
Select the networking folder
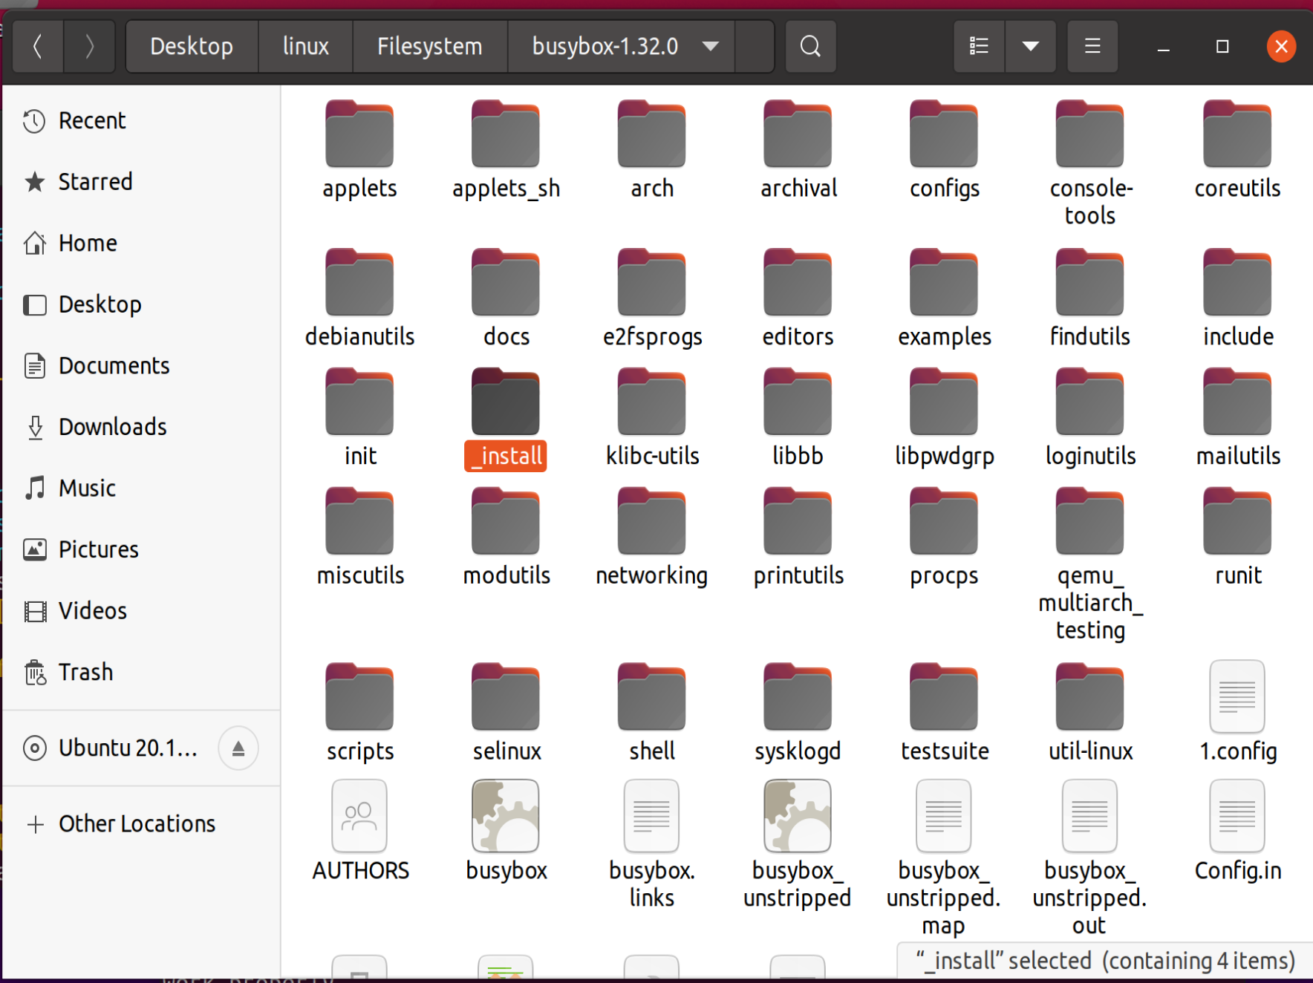click(652, 537)
